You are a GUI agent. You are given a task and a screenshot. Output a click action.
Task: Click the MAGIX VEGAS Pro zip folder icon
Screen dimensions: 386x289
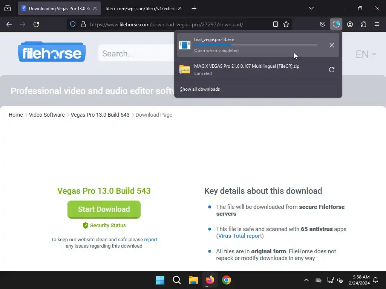click(185, 69)
